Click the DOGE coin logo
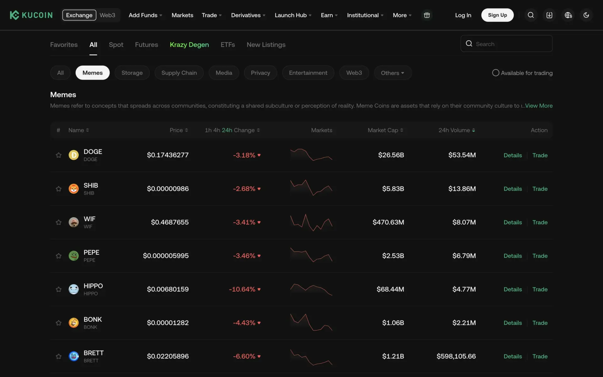The width and height of the screenshot is (603, 377). pos(73,155)
